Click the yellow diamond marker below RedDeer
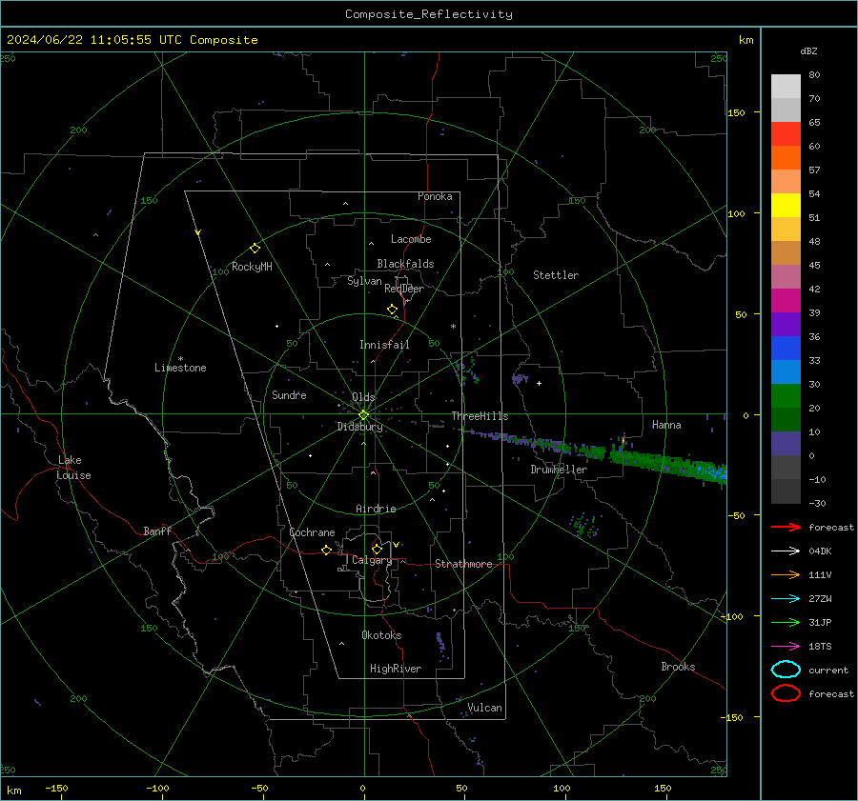This screenshot has height=801, width=858. coord(392,310)
